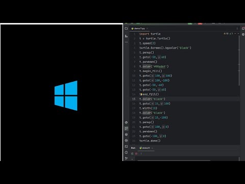The width and height of the screenshot is (245, 184).
Task: Click 't.end_fill()' on line 14
Action: [149, 94]
